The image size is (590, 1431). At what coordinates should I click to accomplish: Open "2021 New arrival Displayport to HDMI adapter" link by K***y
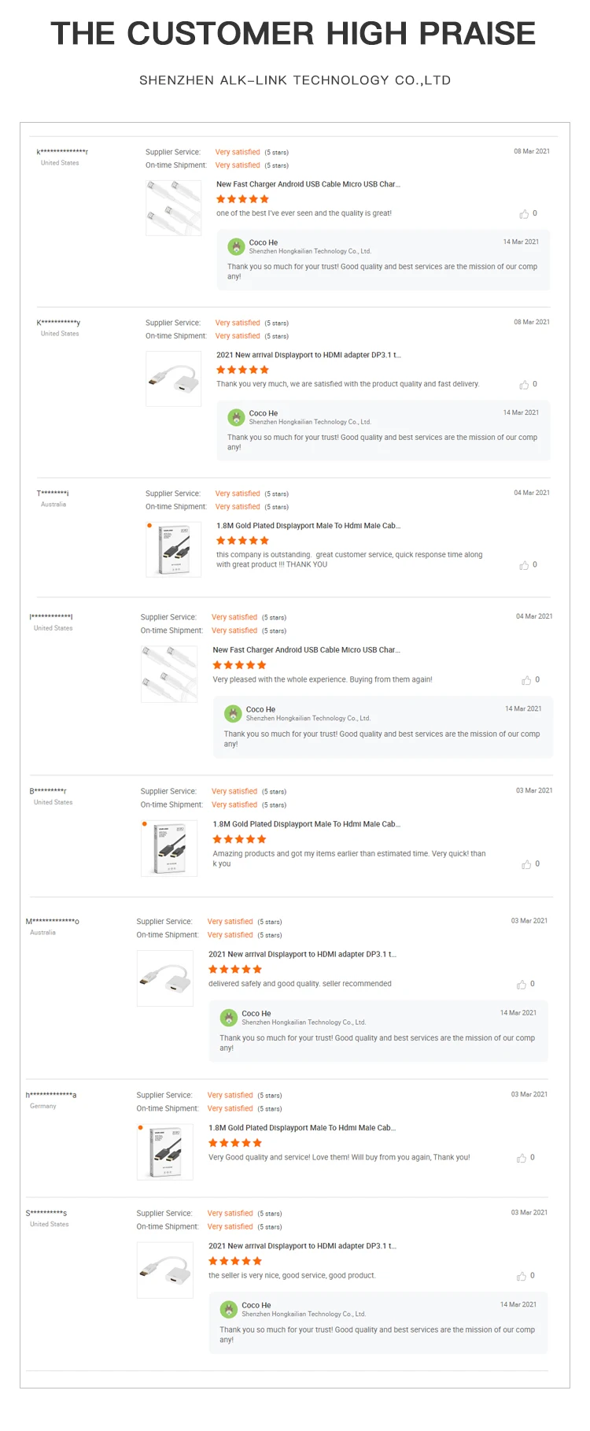[x=308, y=355]
